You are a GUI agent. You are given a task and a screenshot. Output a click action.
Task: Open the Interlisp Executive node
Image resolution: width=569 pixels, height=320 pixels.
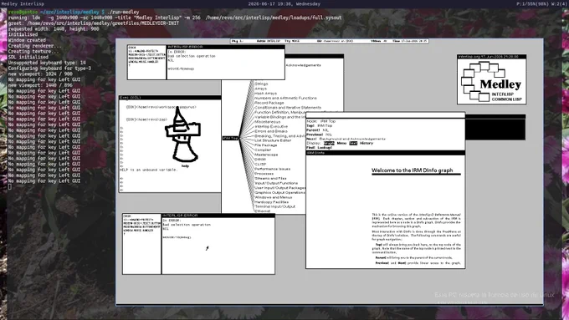[x=271, y=126]
